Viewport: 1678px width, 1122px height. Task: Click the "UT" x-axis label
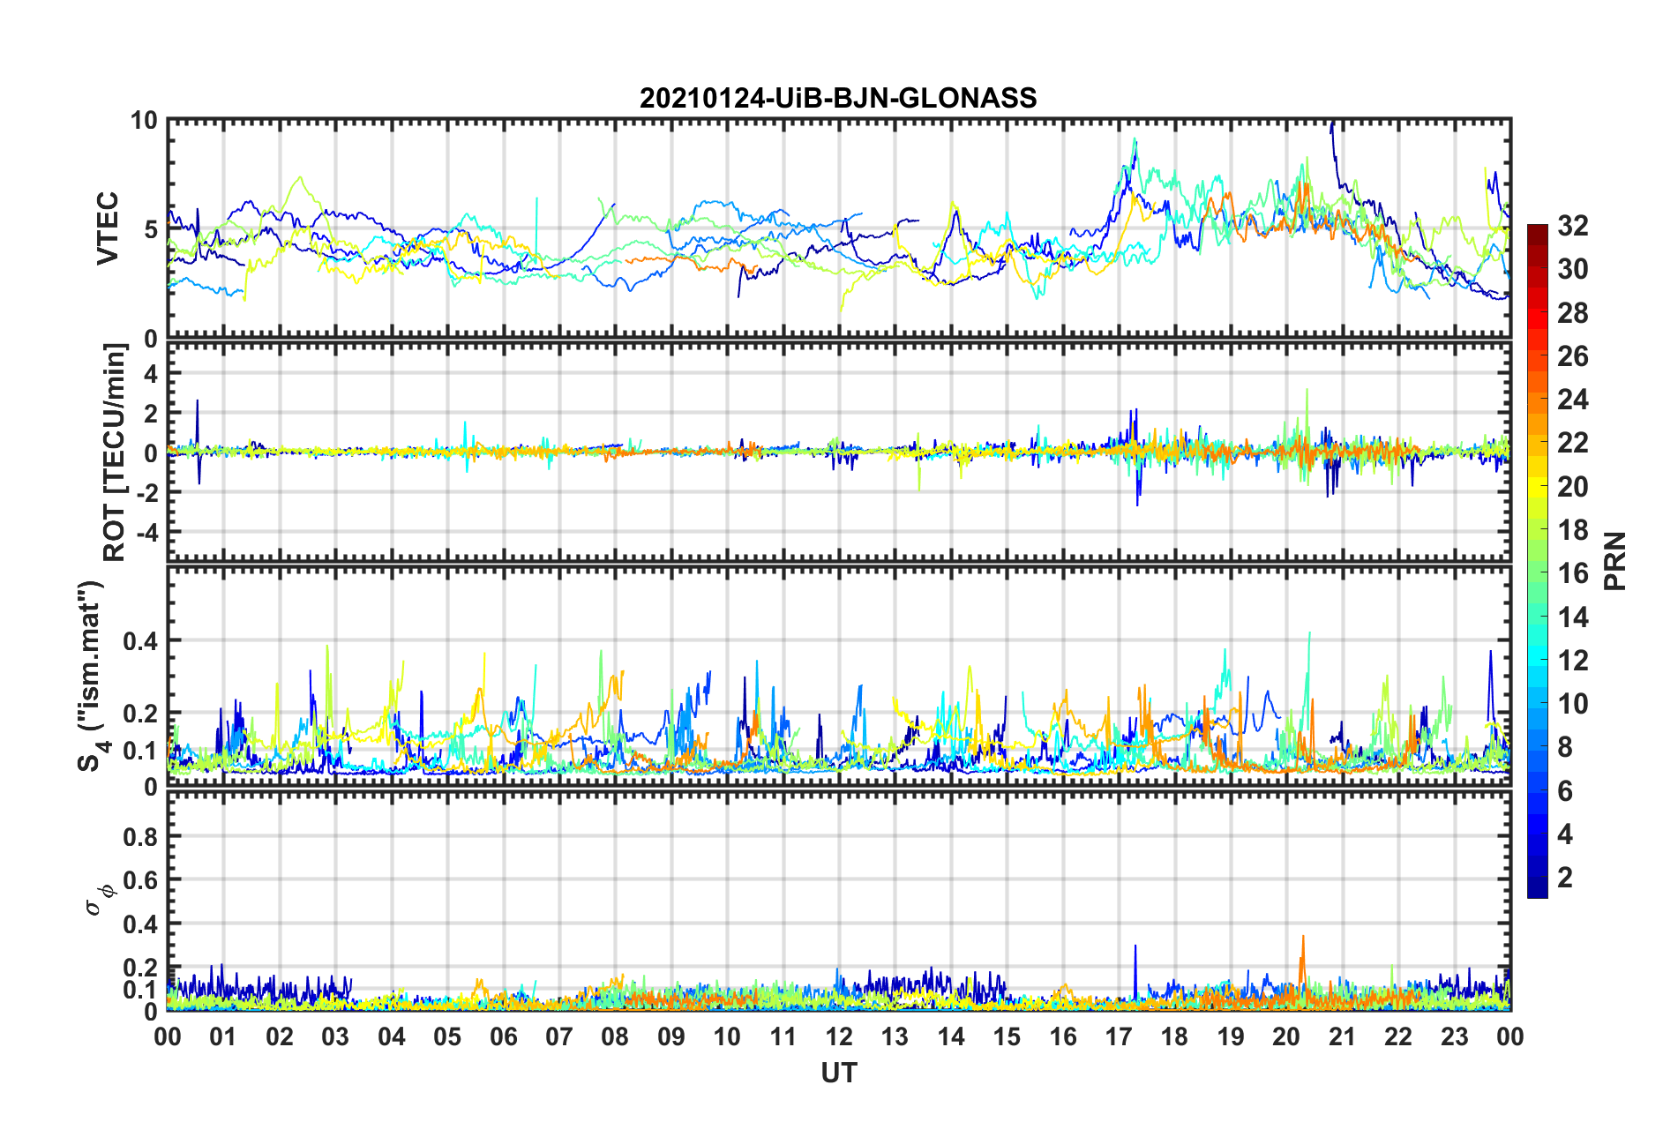tap(839, 1073)
